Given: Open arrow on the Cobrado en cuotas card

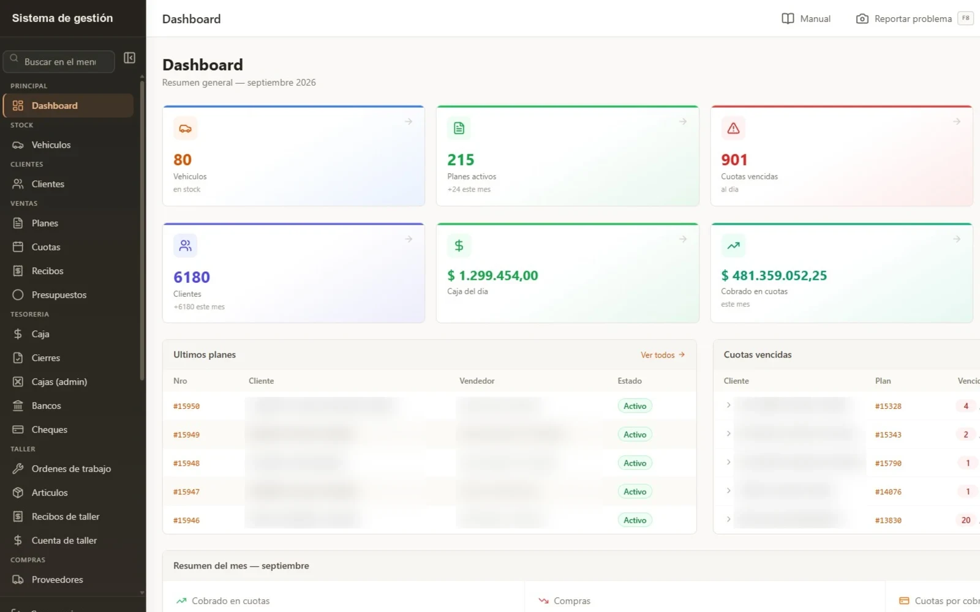Looking at the screenshot, I should coord(957,239).
